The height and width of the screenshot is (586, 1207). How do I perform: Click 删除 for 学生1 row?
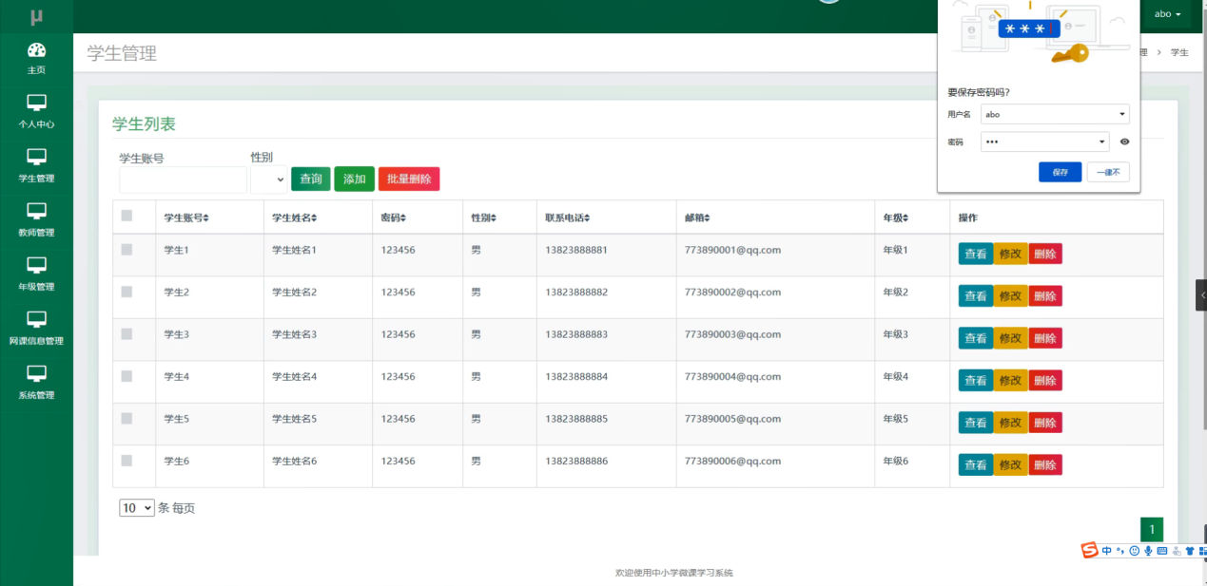click(x=1045, y=254)
